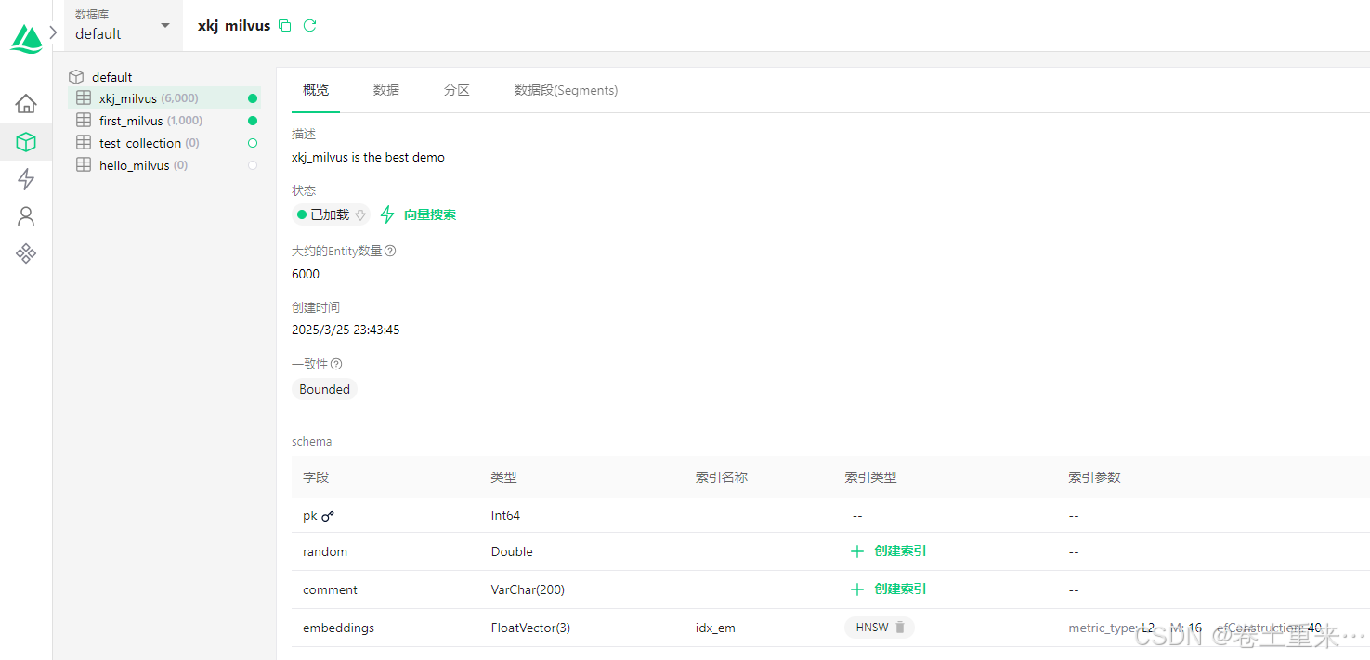Create an index for the random field
Image resolution: width=1370 pixels, height=660 pixels.
888,550
